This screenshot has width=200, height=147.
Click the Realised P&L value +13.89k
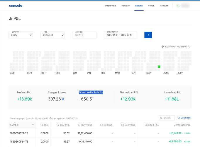25,99
